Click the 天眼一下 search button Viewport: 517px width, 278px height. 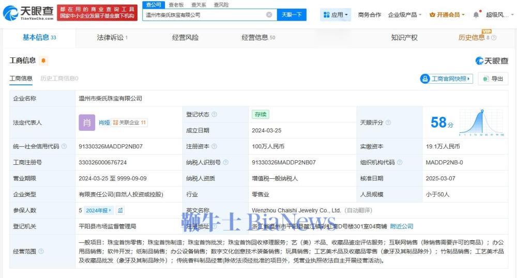[292, 15]
